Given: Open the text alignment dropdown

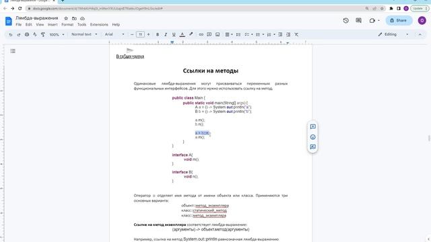Looking at the screenshot, I should 229,34.
